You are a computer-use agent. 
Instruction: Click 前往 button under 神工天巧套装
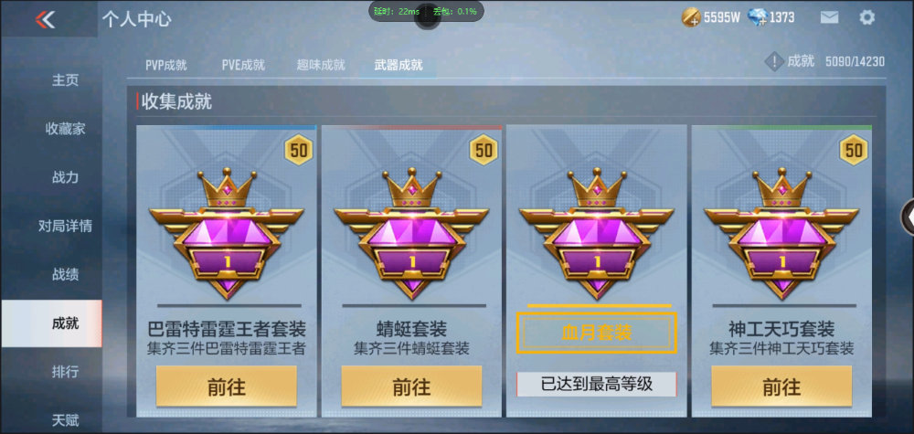[x=781, y=386]
